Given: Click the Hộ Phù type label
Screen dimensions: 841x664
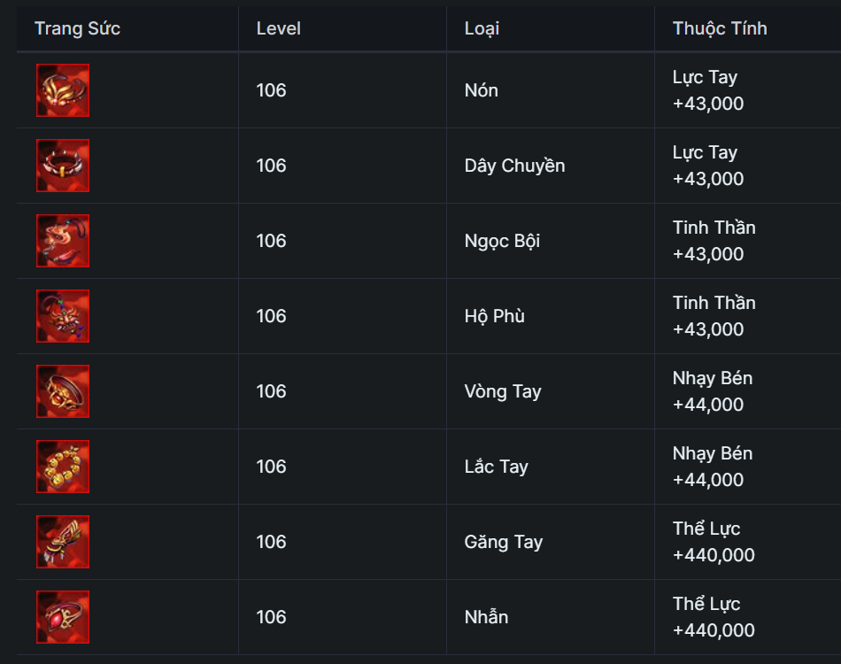Looking at the screenshot, I should tap(495, 316).
